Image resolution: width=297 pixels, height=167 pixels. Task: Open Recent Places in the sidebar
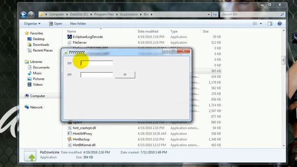click(43, 51)
